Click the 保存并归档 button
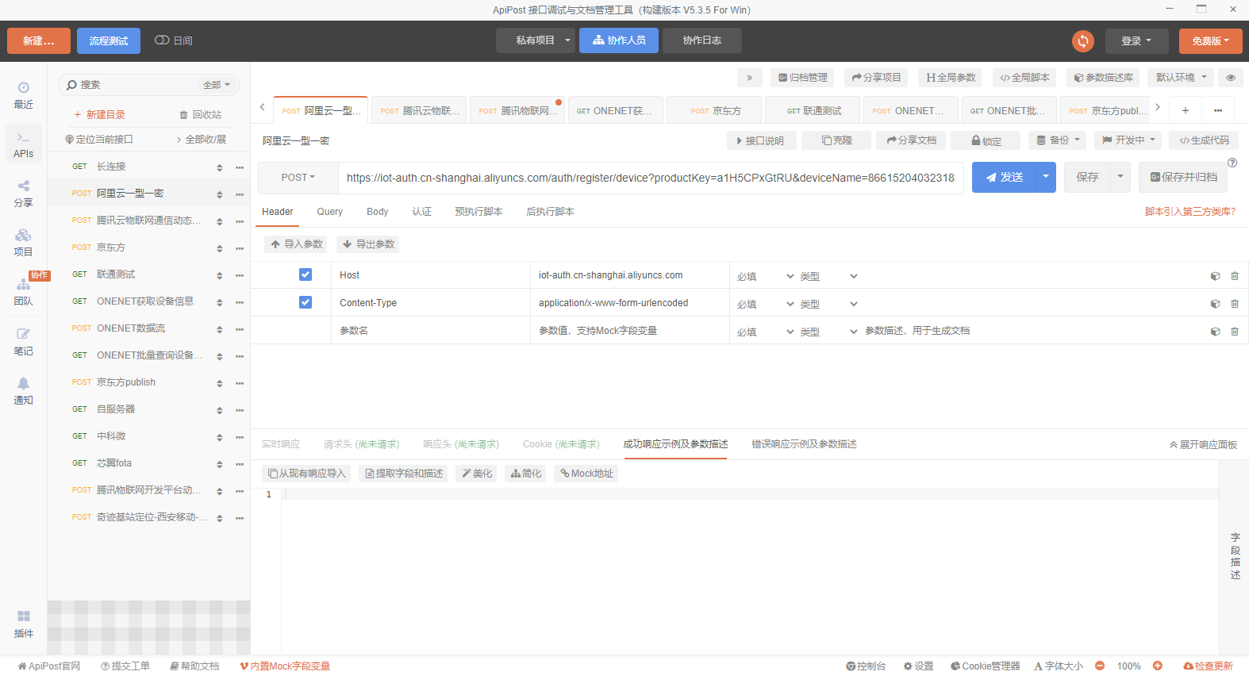This screenshot has width=1249, height=683. [x=1183, y=178]
